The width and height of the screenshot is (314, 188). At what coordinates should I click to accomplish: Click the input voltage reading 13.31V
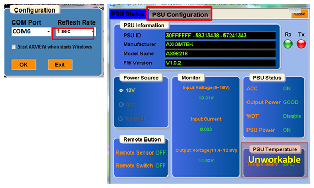coord(206,98)
